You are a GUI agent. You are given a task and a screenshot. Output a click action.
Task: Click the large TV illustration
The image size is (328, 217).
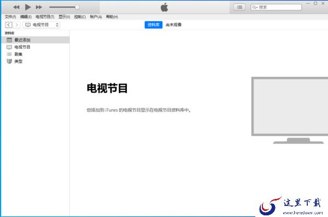click(290, 110)
